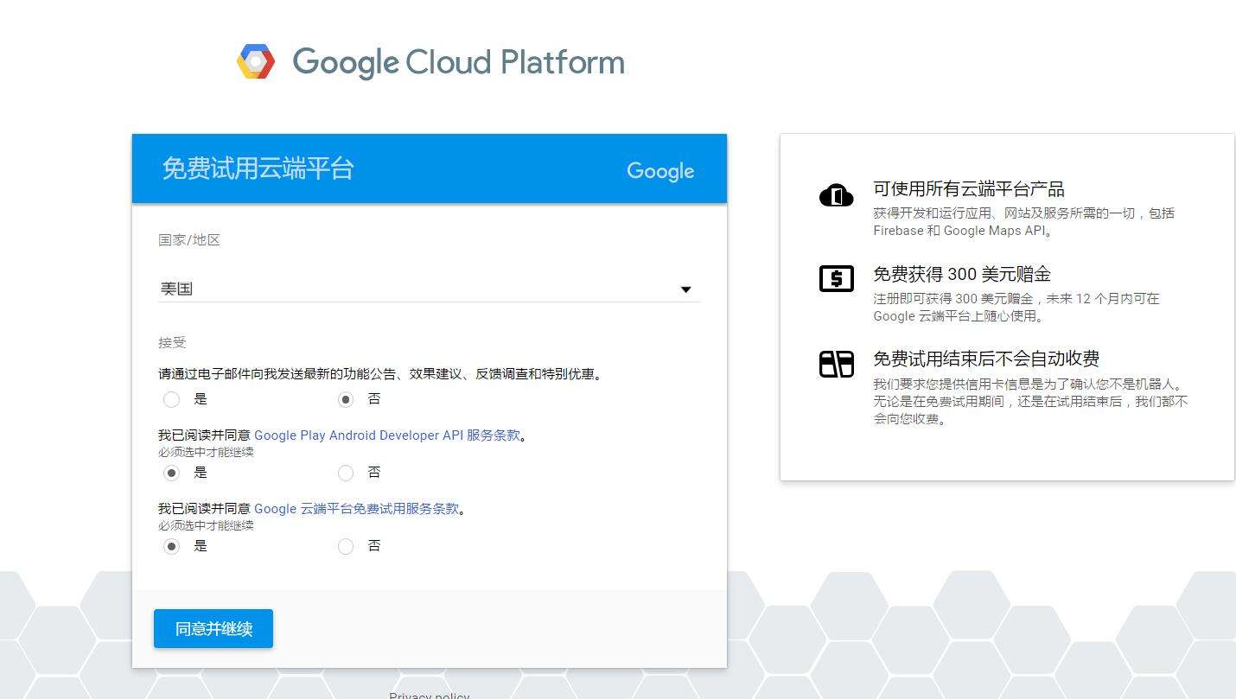Select 否 for Android Developer API terms

346,473
